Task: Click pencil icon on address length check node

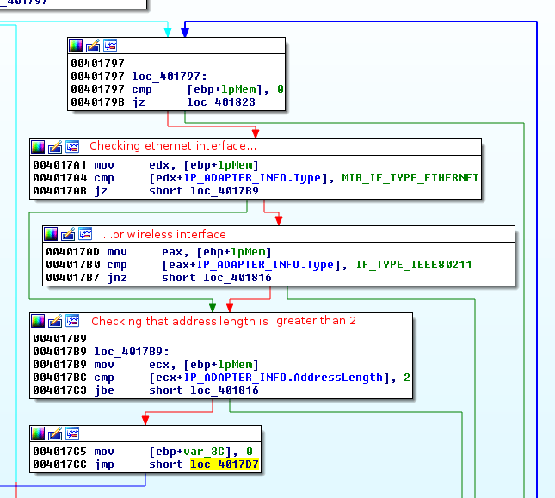Action: click(x=55, y=321)
